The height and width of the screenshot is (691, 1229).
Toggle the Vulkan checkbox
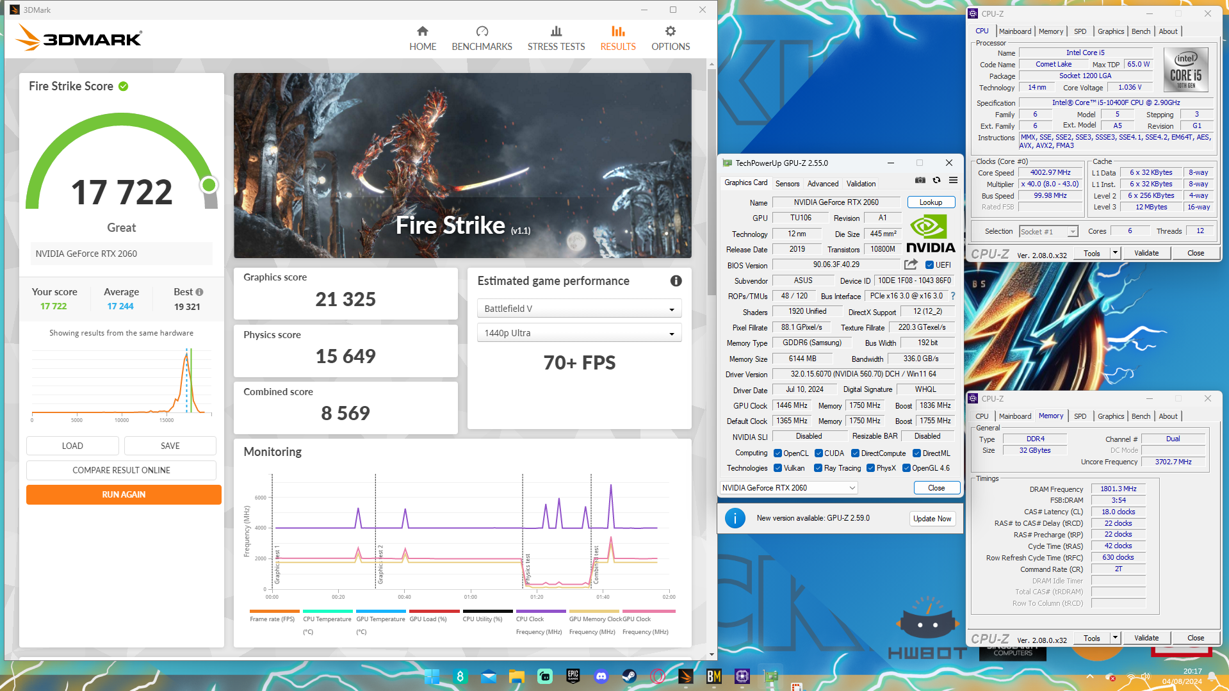pos(777,468)
